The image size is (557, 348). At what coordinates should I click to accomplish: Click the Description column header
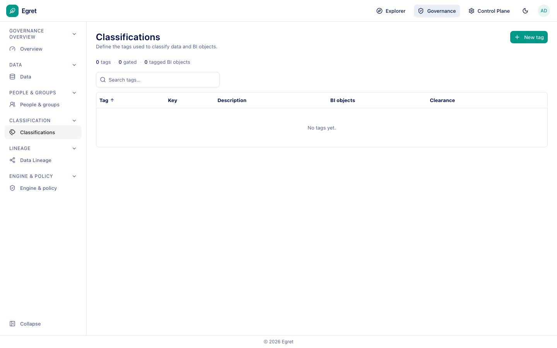click(x=232, y=101)
